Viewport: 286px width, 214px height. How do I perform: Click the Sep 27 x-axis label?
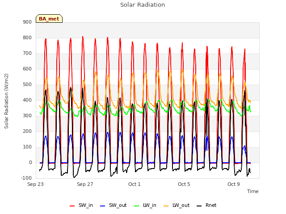(x=85, y=184)
